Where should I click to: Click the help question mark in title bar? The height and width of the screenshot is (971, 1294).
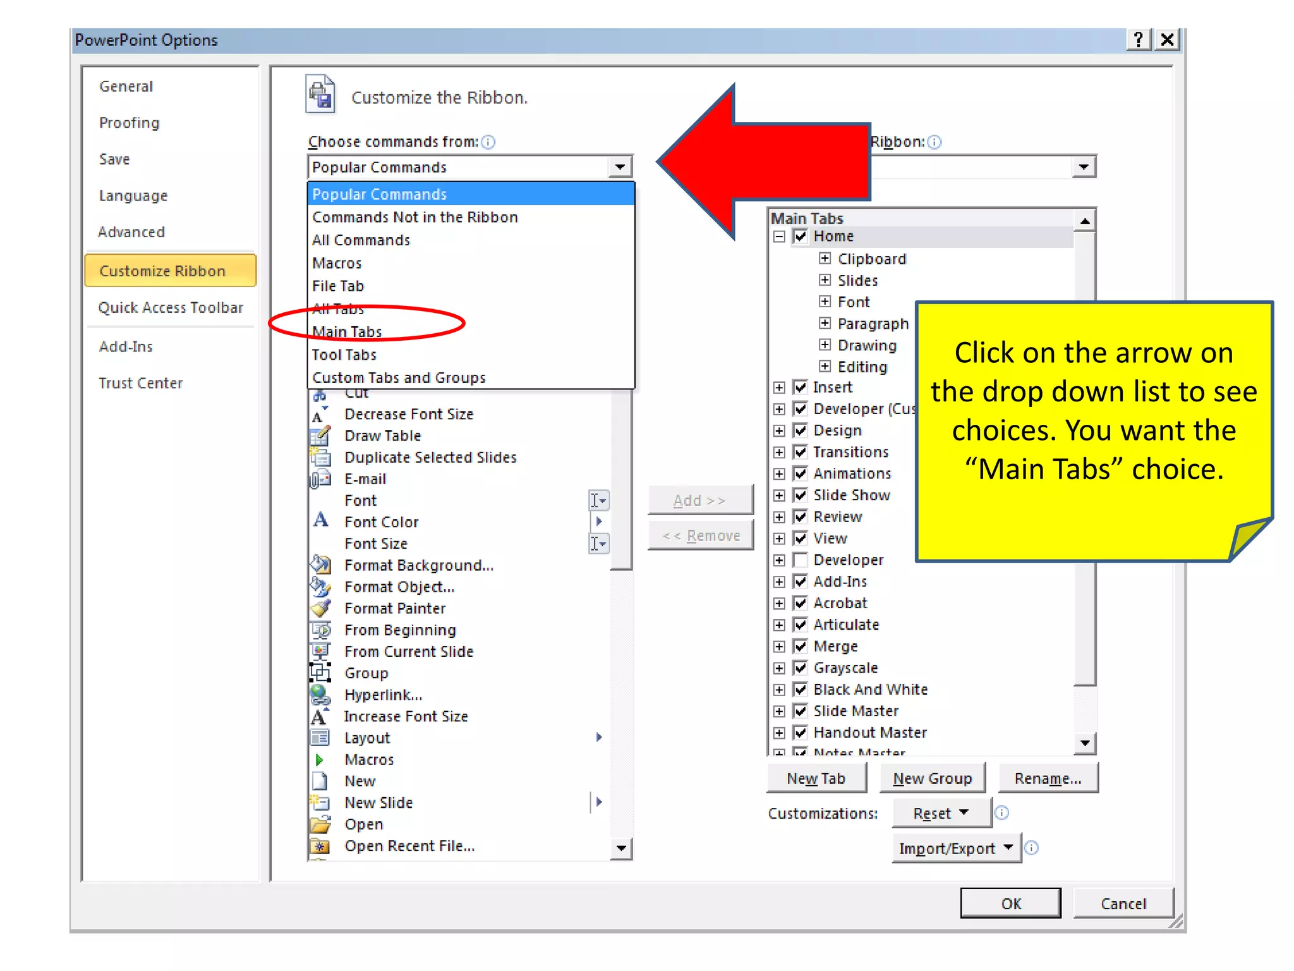point(1139,40)
